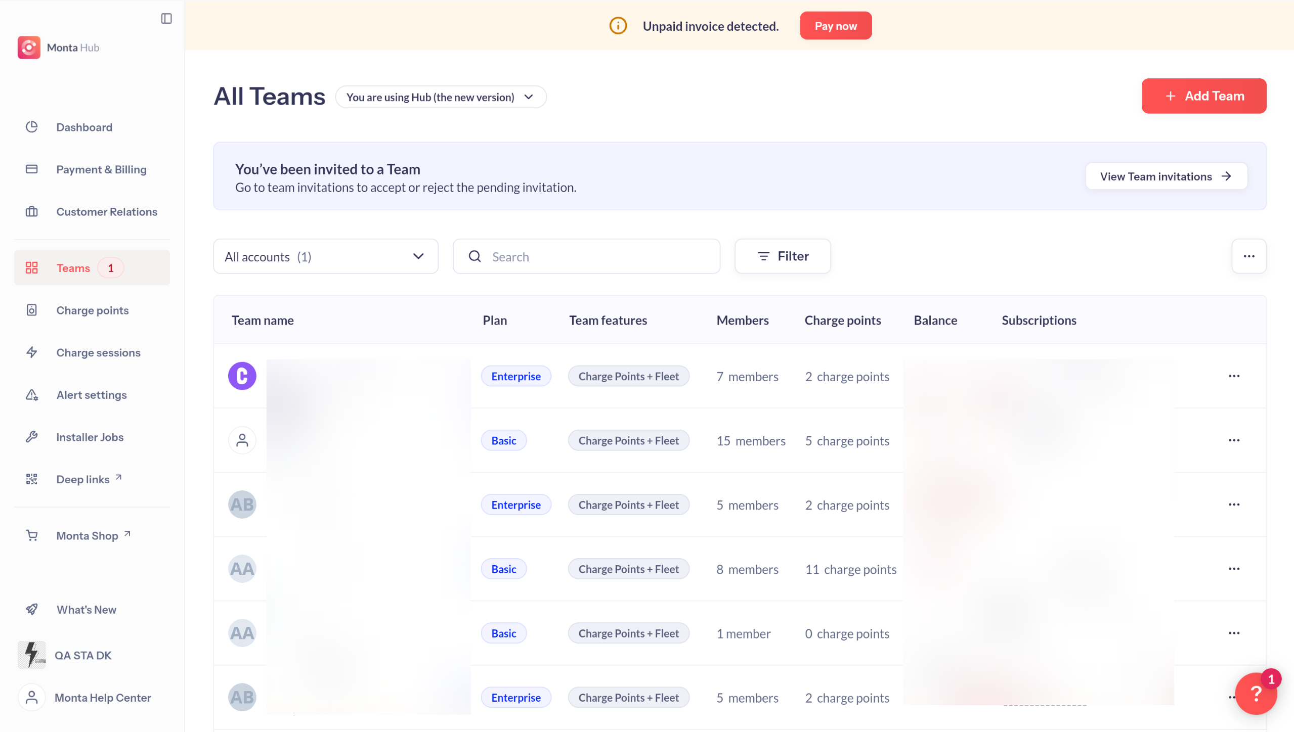Click the Monta Hub logo

point(29,48)
